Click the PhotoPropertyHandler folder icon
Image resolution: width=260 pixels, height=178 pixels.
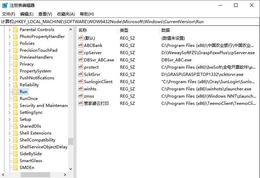(15, 37)
